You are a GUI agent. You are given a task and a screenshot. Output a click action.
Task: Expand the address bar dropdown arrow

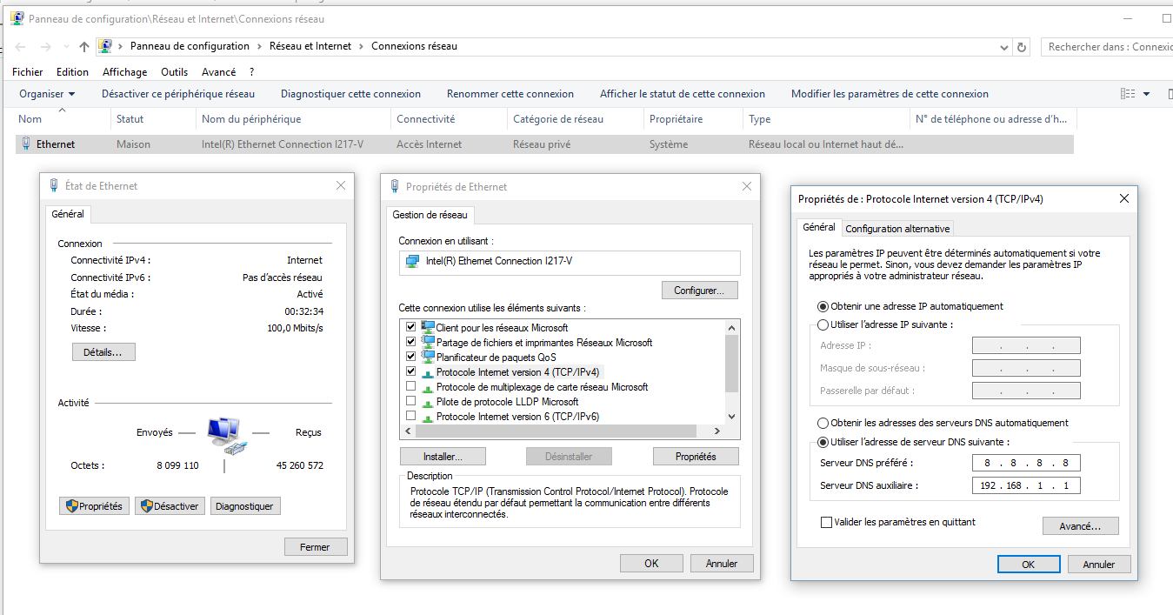[x=1003, y=46]
